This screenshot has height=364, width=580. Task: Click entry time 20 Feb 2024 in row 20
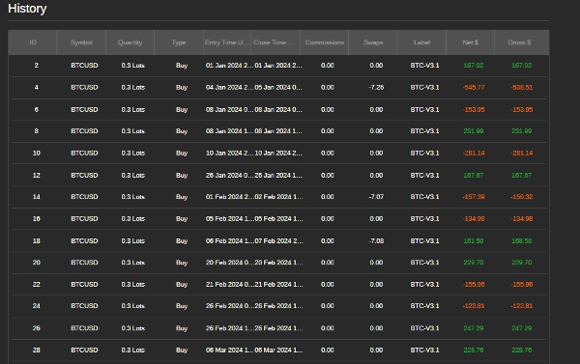tap(230, 263)
